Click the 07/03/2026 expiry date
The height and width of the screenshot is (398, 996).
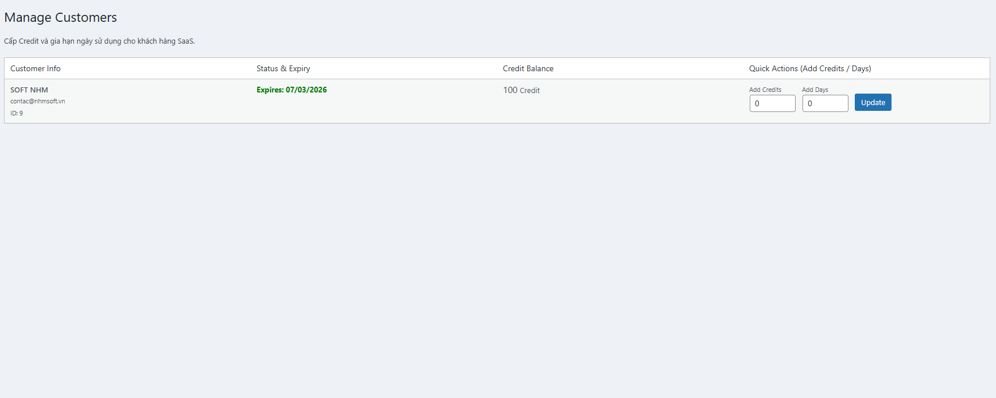pos(306,90)
